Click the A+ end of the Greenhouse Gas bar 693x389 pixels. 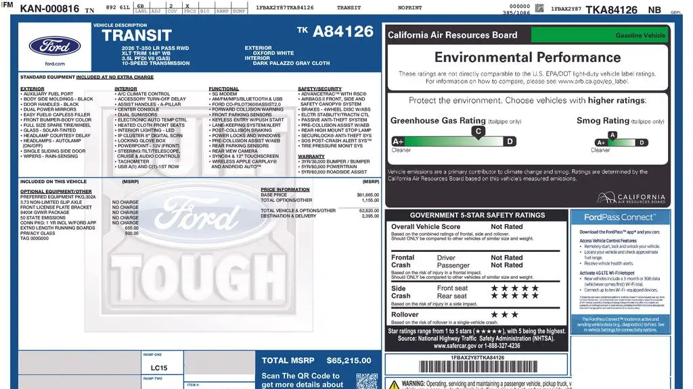(398, 142)
